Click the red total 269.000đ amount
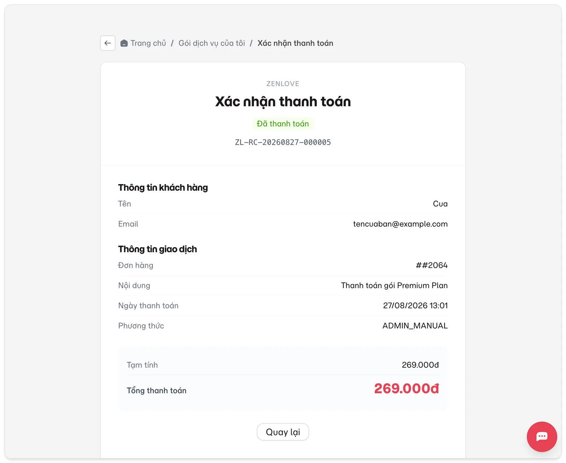Image resolution: width=566 pixels, height=463 pixels. (x=406, y=389)
